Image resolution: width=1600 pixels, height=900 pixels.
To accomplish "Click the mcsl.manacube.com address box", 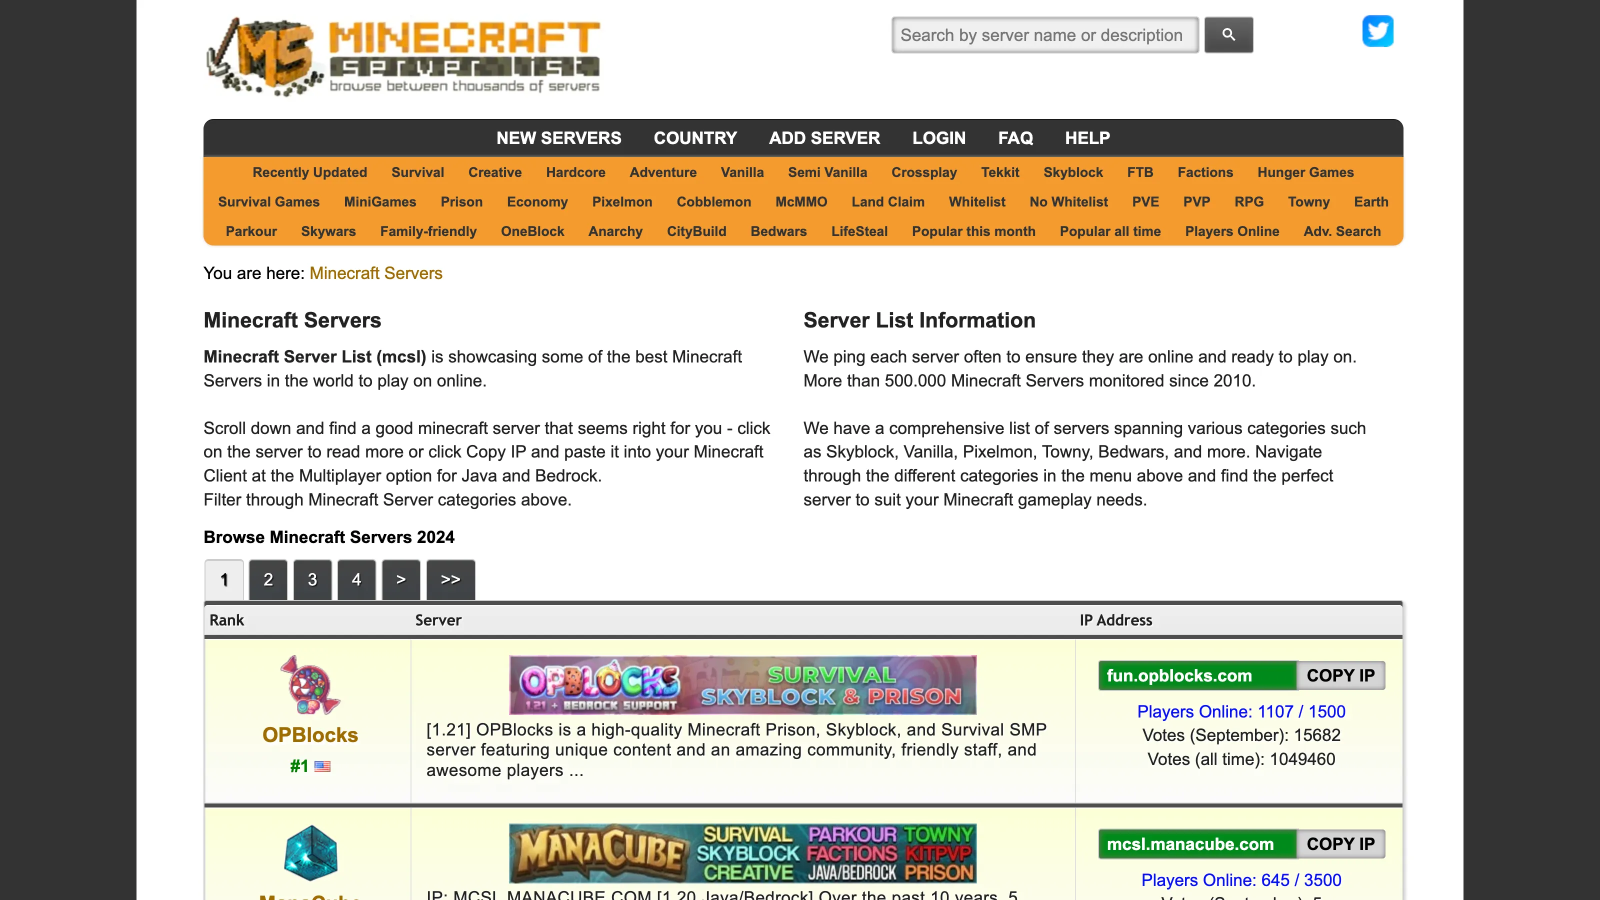I will 1197,844.
